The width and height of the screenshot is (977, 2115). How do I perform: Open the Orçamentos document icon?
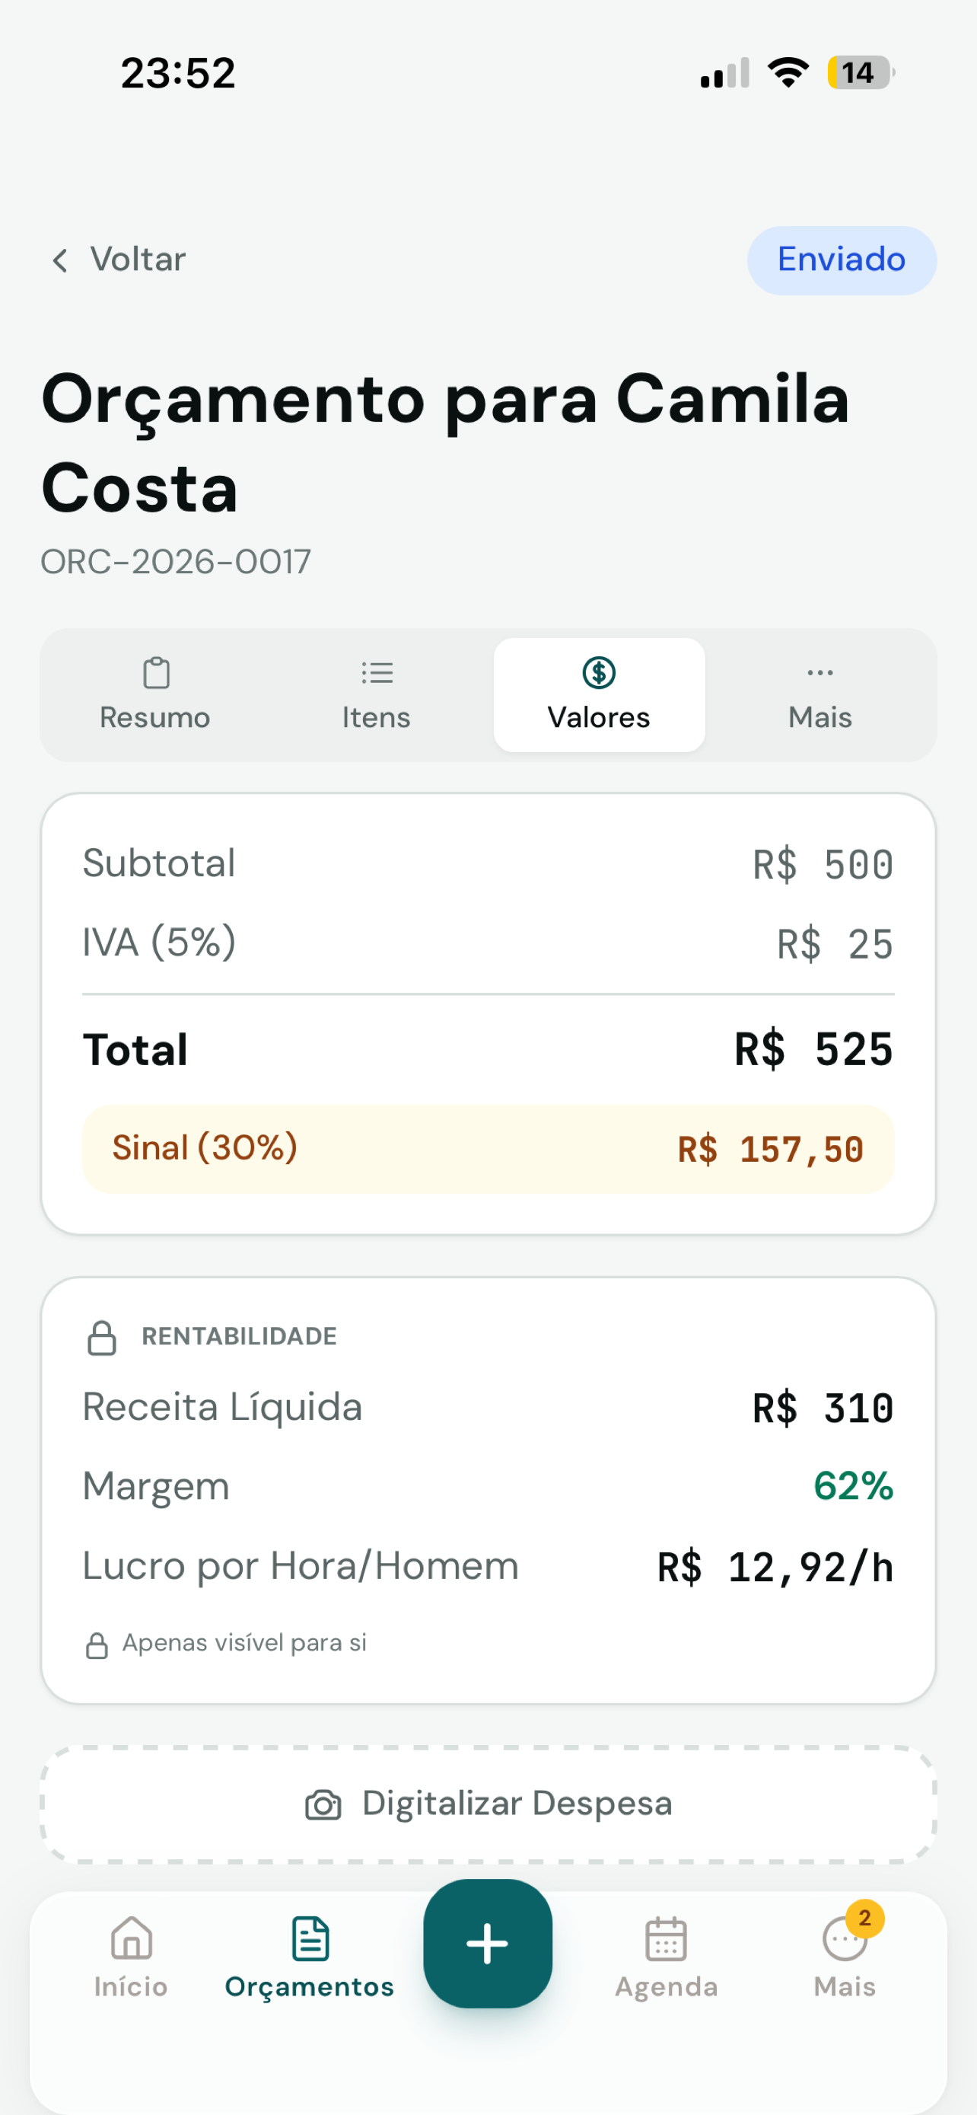(x=310, y=1939)
